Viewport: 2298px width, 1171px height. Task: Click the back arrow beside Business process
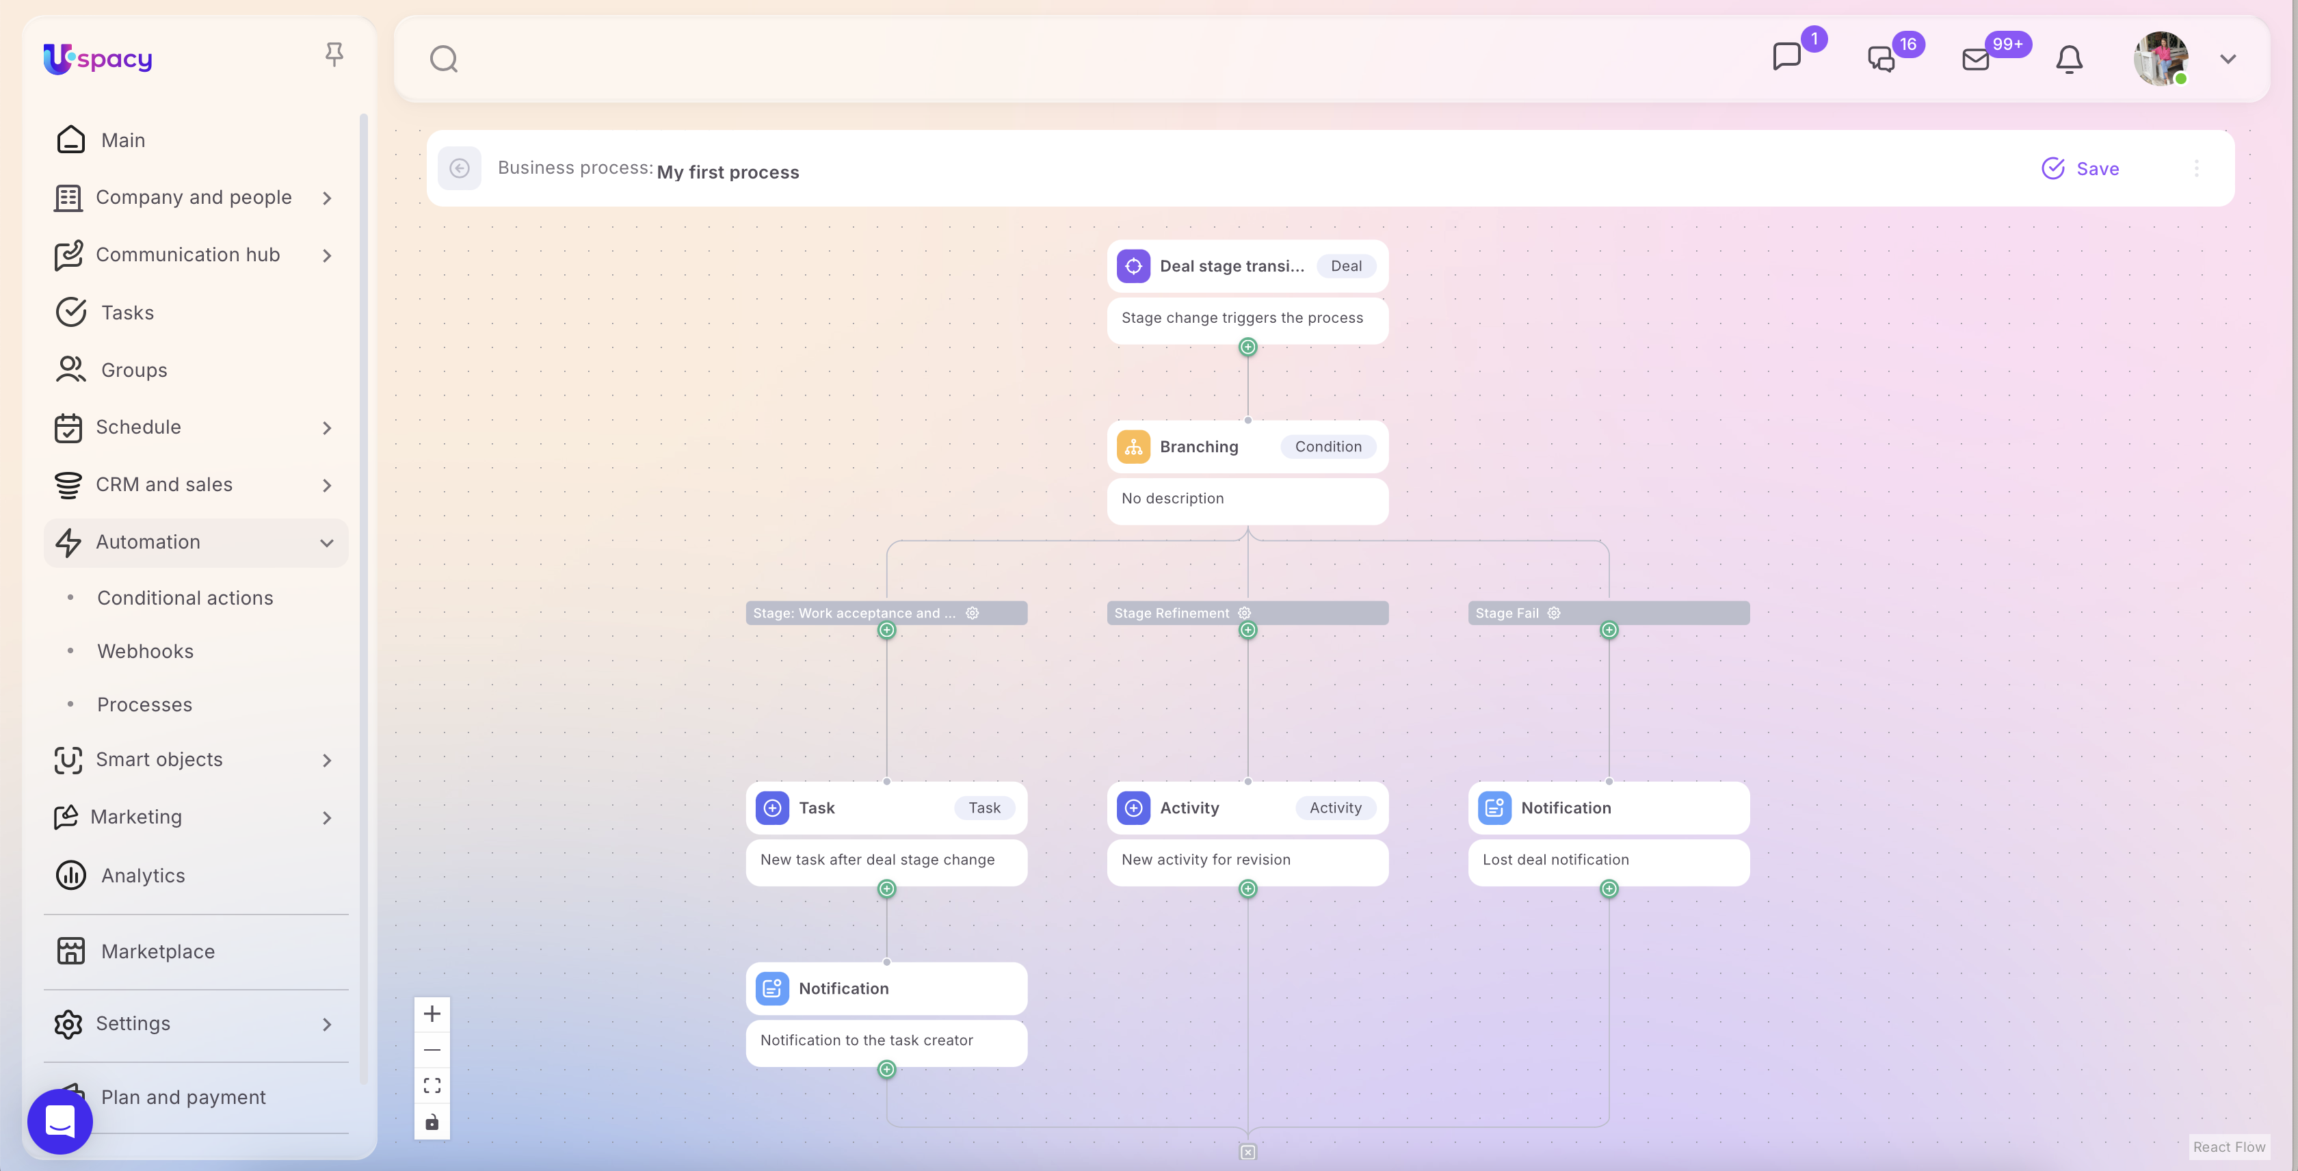pyautogui.click(x=460, y=168)
